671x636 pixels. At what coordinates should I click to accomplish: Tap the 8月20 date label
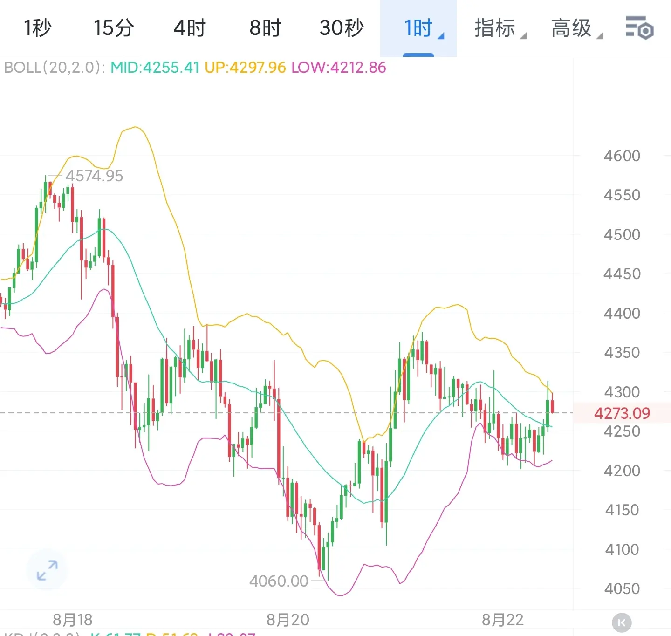click(x=288, y=620)
